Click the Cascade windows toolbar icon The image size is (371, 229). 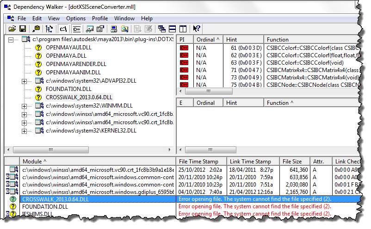tap(161, 29)
